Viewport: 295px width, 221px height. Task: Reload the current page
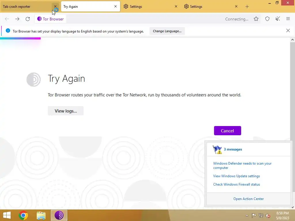pyautogui.click(x=28, y=19)
